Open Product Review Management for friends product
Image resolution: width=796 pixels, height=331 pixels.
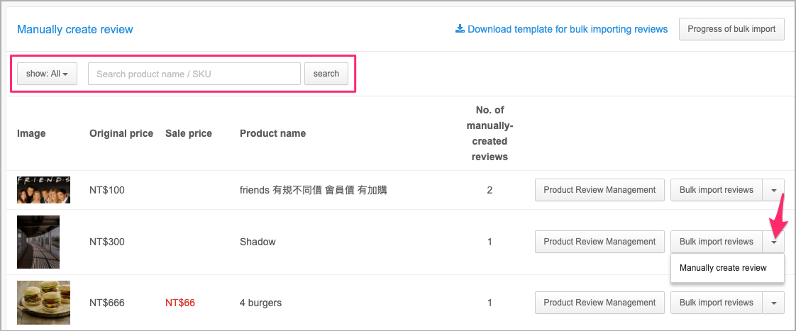tap(599, 190)
